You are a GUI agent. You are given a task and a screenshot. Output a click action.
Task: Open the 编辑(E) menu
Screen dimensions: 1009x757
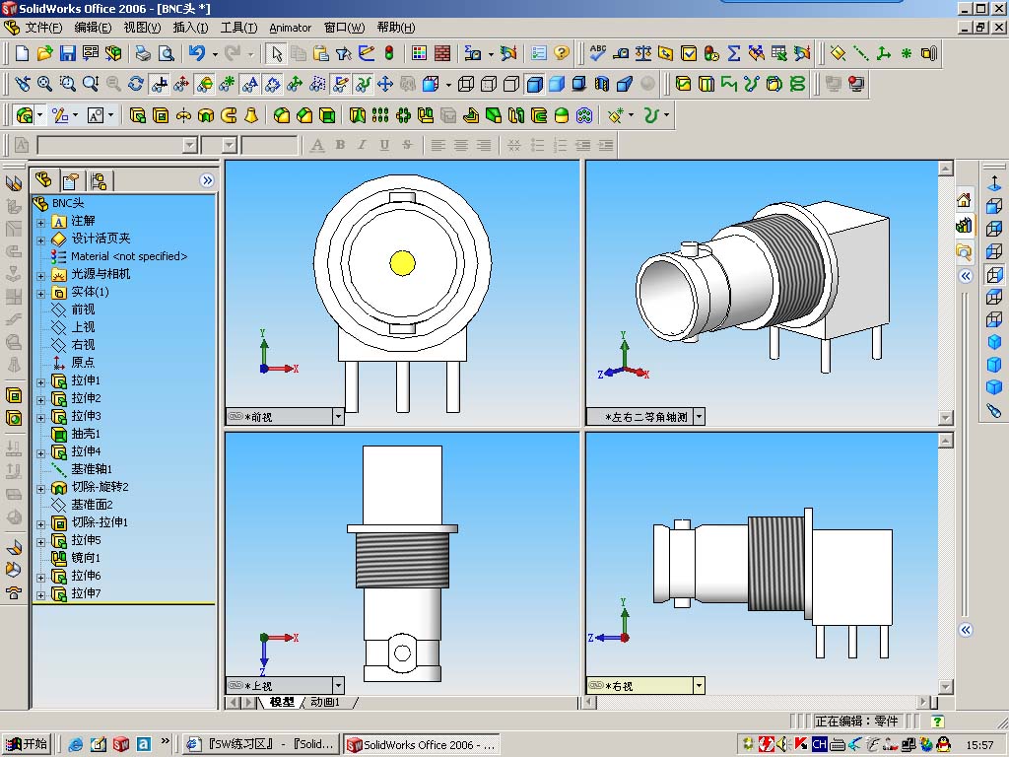[x=93, y=28]
